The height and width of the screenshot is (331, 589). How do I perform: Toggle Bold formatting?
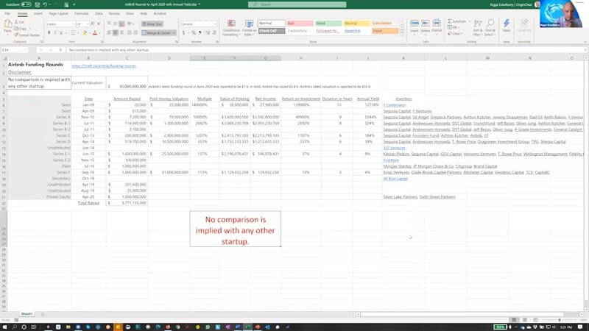coord(49,33)
